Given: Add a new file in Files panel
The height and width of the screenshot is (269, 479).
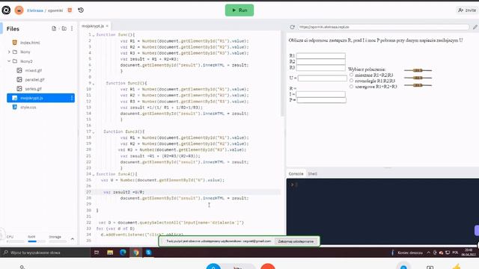Looking at the screenshot, I should [54, 28].
